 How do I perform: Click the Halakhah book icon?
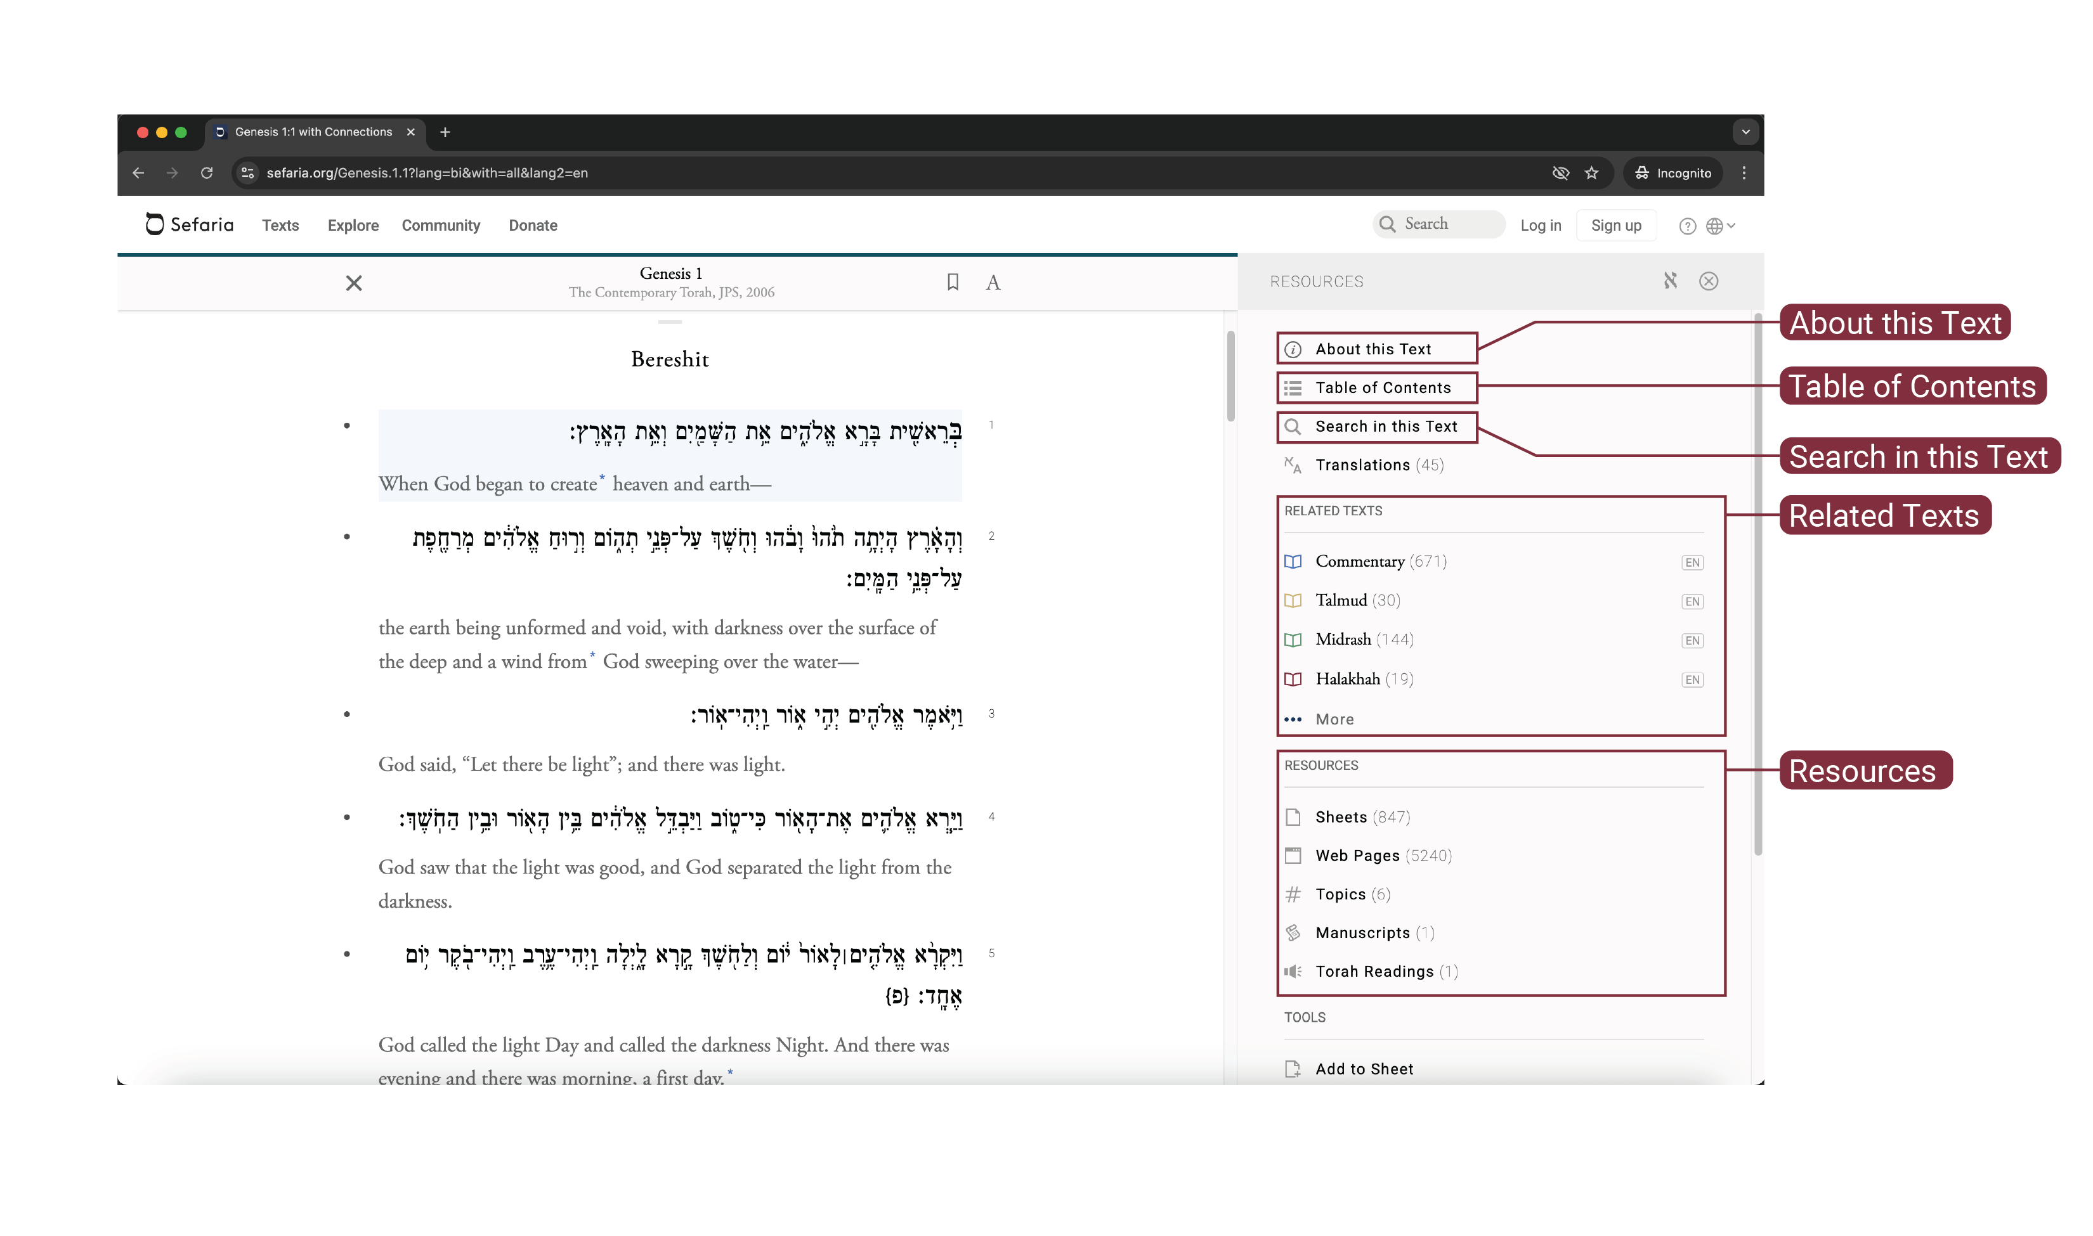click(x=1293, y=679)
